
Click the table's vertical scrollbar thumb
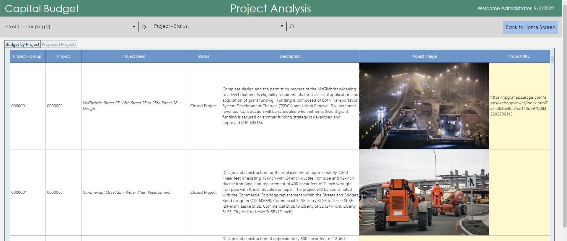coord(552,59)
